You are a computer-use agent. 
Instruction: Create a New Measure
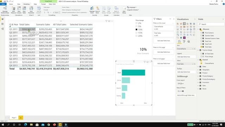pyautogui.click(x=13, y=10)
